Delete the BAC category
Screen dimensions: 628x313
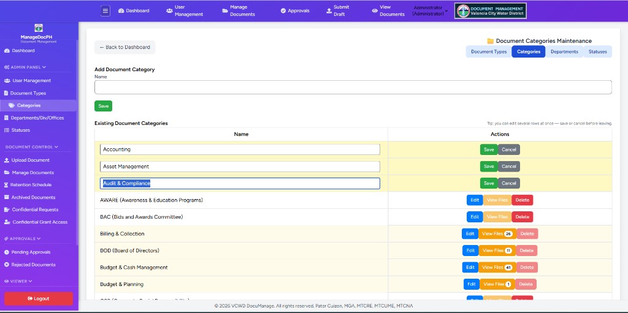523,217
